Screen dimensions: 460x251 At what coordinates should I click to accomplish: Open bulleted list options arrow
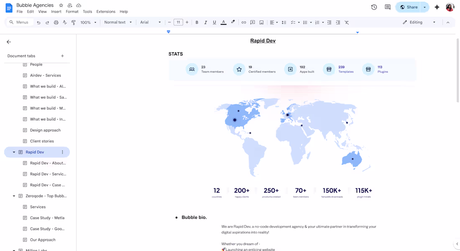(x=311, y=22)
